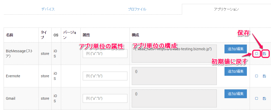271x110 pixels.
Task: Focus the BizMessage 属性 input field
Action: (x=105, y=54)
